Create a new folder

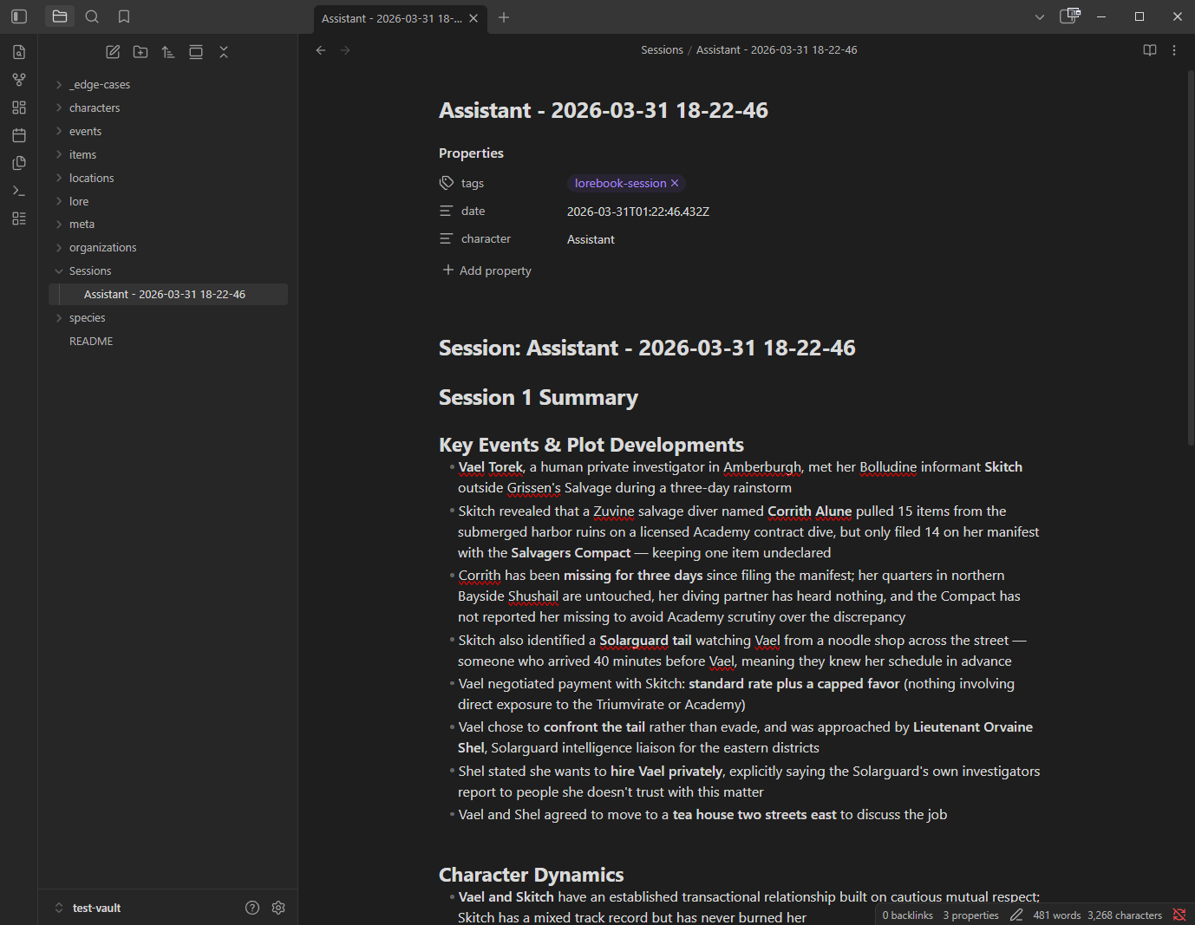(x=140, y=52)
